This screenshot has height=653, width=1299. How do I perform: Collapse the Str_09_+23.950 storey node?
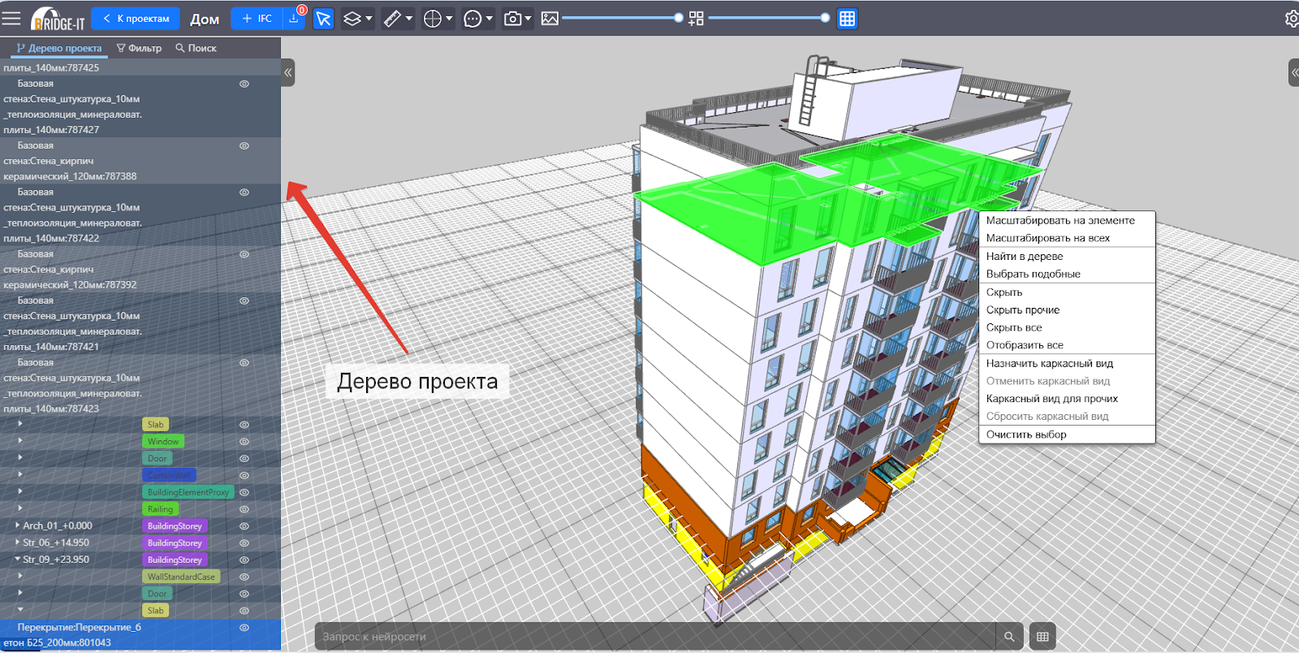17,559
